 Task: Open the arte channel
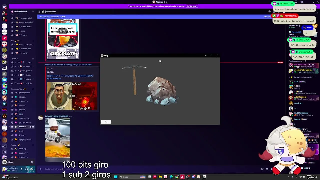click(22, 114)
